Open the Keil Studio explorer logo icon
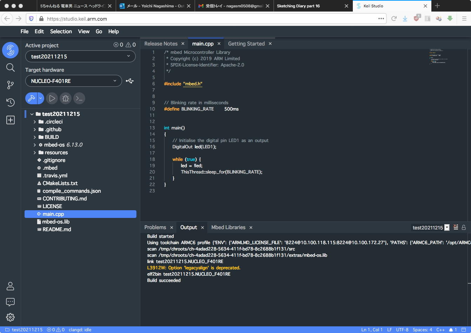The height and width of the screenshot is (333, 471). click(x=11, y=50)
